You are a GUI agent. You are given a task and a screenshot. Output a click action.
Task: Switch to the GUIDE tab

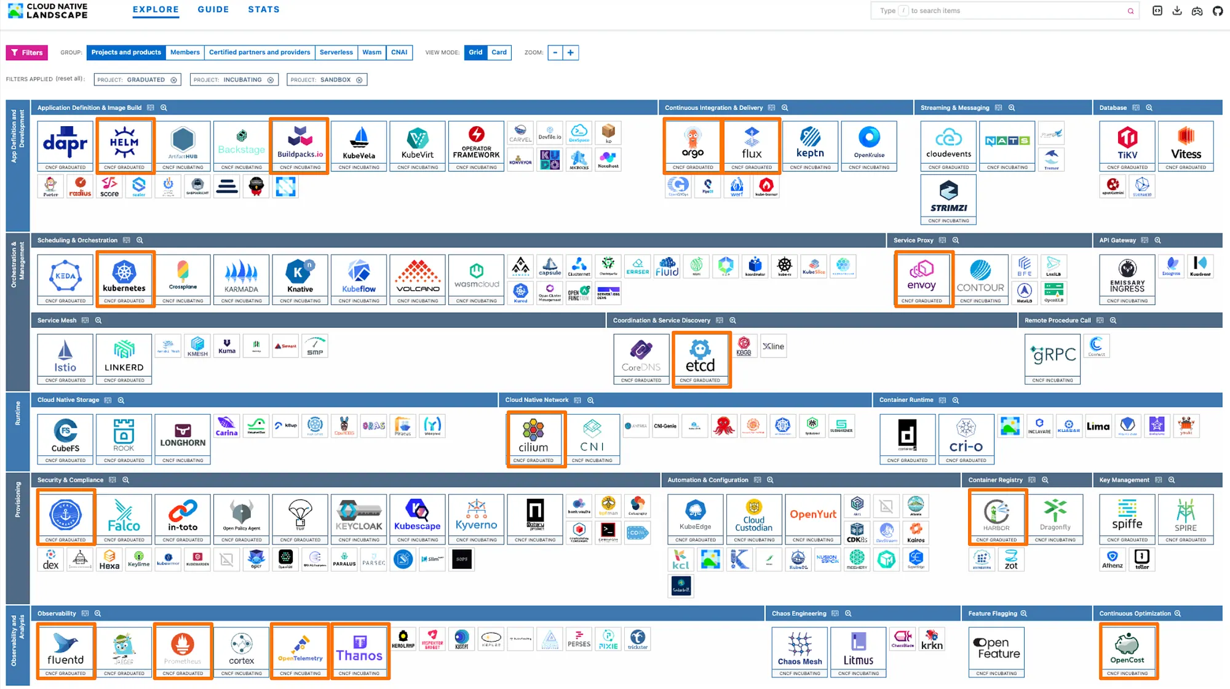[213, 9]
